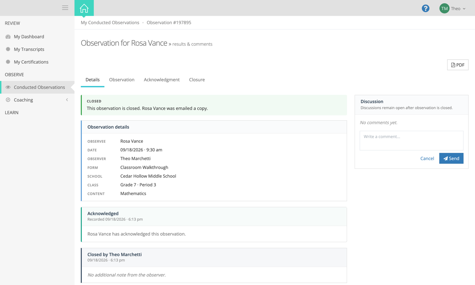Open the Theo user dropdown arrow
The image size is (475, 285).
pyautogui.click(x=464, y=9)
